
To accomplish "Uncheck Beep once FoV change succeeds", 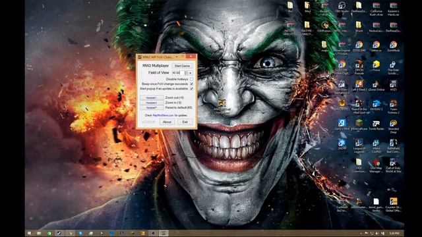I will point(191,84).
